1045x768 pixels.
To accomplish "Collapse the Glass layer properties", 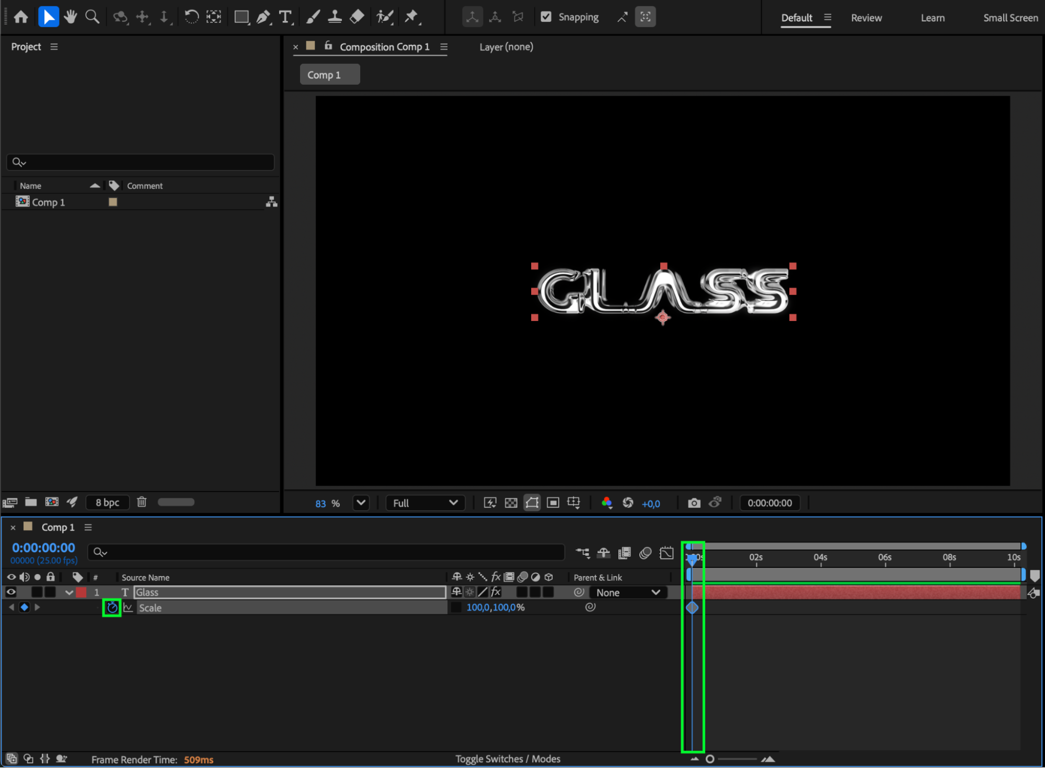I will [68, 592].
